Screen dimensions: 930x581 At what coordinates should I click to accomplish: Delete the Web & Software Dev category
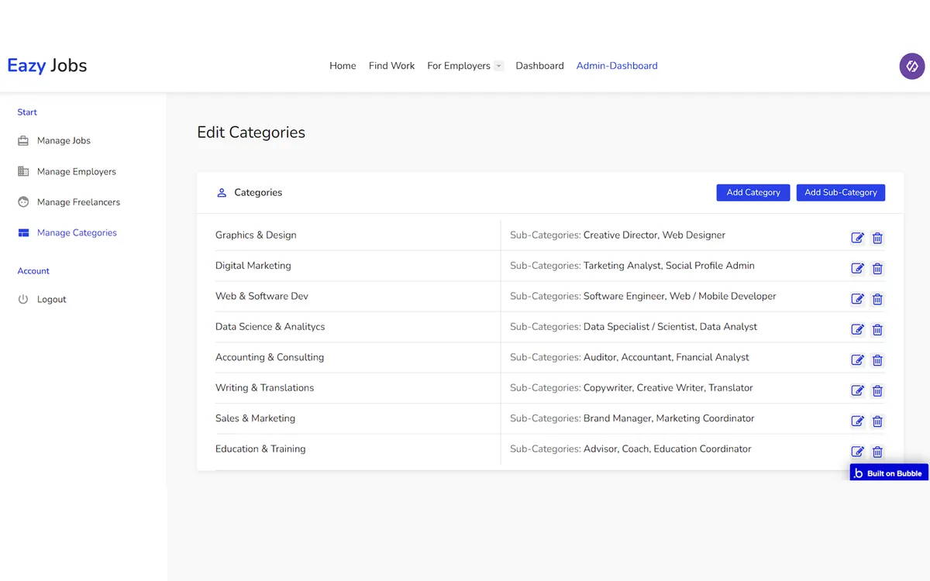pos(877,299)
